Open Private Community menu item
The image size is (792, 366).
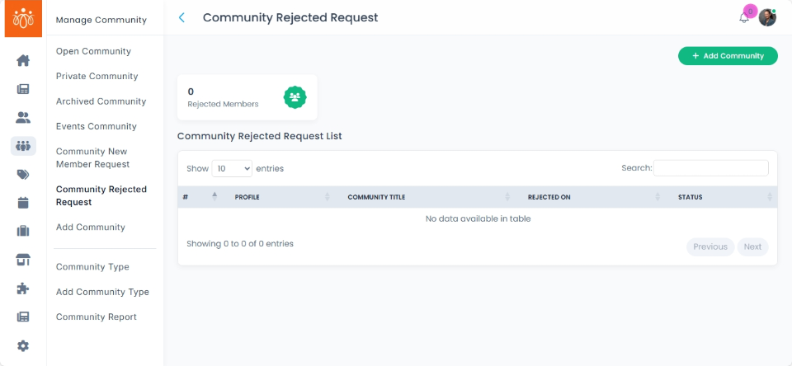(97, 77)
